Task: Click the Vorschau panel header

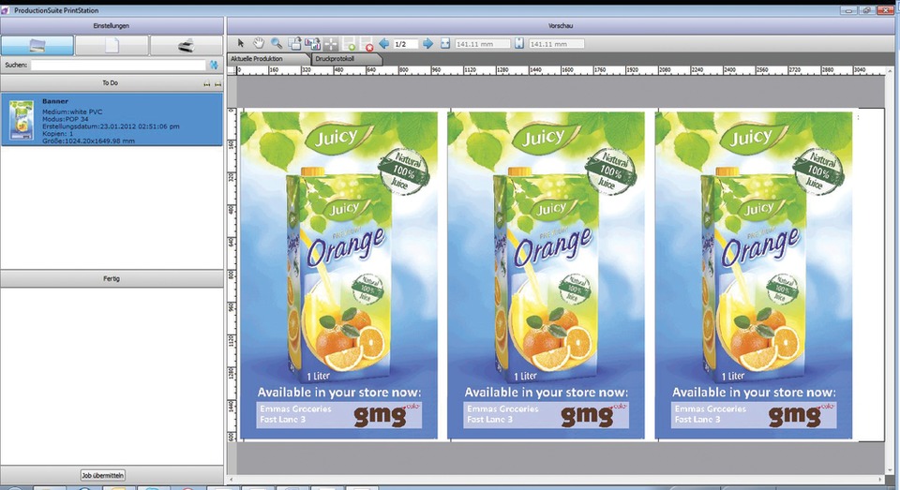Action: tap(561, 26)
